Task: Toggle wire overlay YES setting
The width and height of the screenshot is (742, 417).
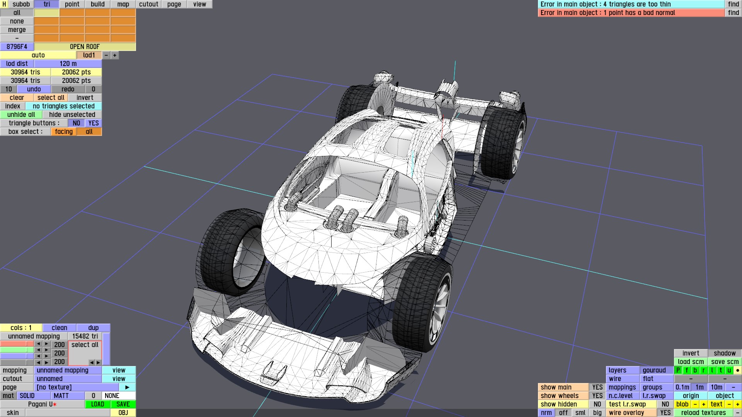Action: [x=665, y=413]
